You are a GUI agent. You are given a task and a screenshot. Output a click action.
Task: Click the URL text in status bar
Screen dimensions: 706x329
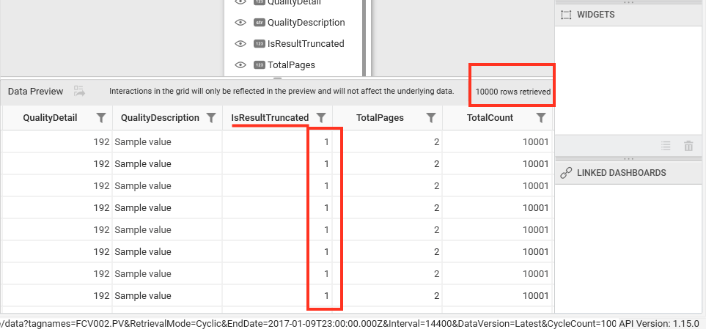pos(309,324)
